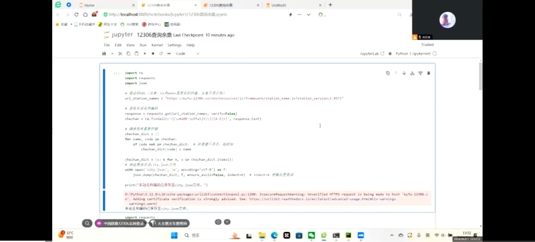Delete the cell with the trash icon
Image resolution: width=535 pixels, height=242 pixels.
[429, 73]
